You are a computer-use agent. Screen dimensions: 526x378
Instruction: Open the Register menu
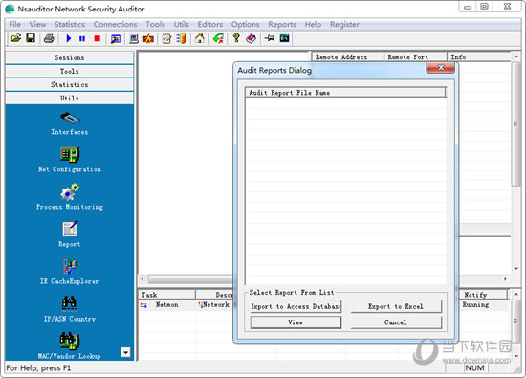344,25
